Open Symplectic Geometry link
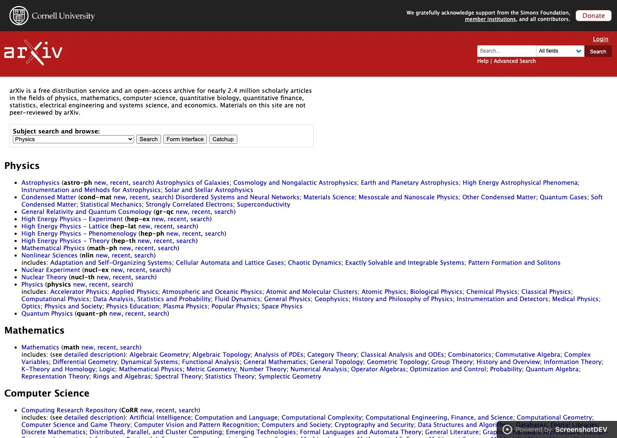The image size is (617, 438). pos(290,376)
